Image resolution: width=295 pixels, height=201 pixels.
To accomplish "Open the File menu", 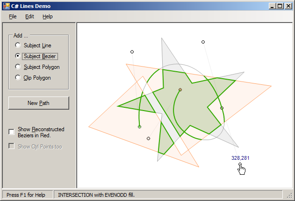I will [x=13, y=16].
